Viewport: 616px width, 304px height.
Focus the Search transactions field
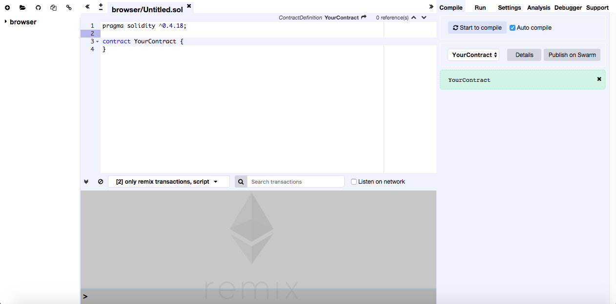[x=296, y=182]
